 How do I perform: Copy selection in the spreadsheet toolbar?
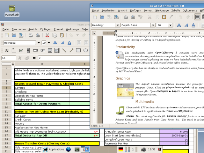(55, 35)
